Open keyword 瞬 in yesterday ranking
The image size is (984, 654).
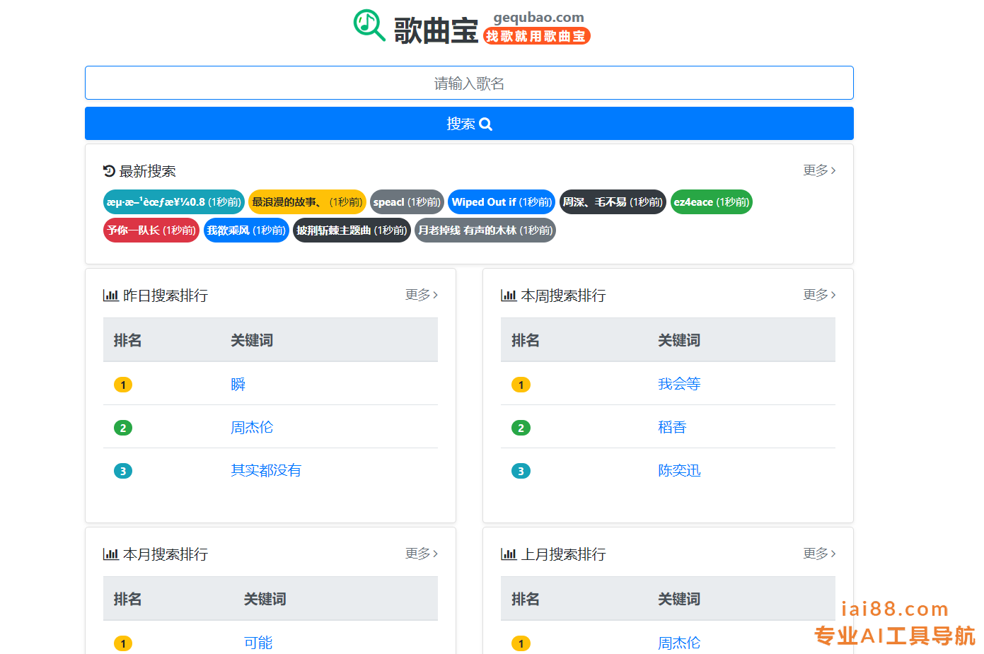pos(238,384)
